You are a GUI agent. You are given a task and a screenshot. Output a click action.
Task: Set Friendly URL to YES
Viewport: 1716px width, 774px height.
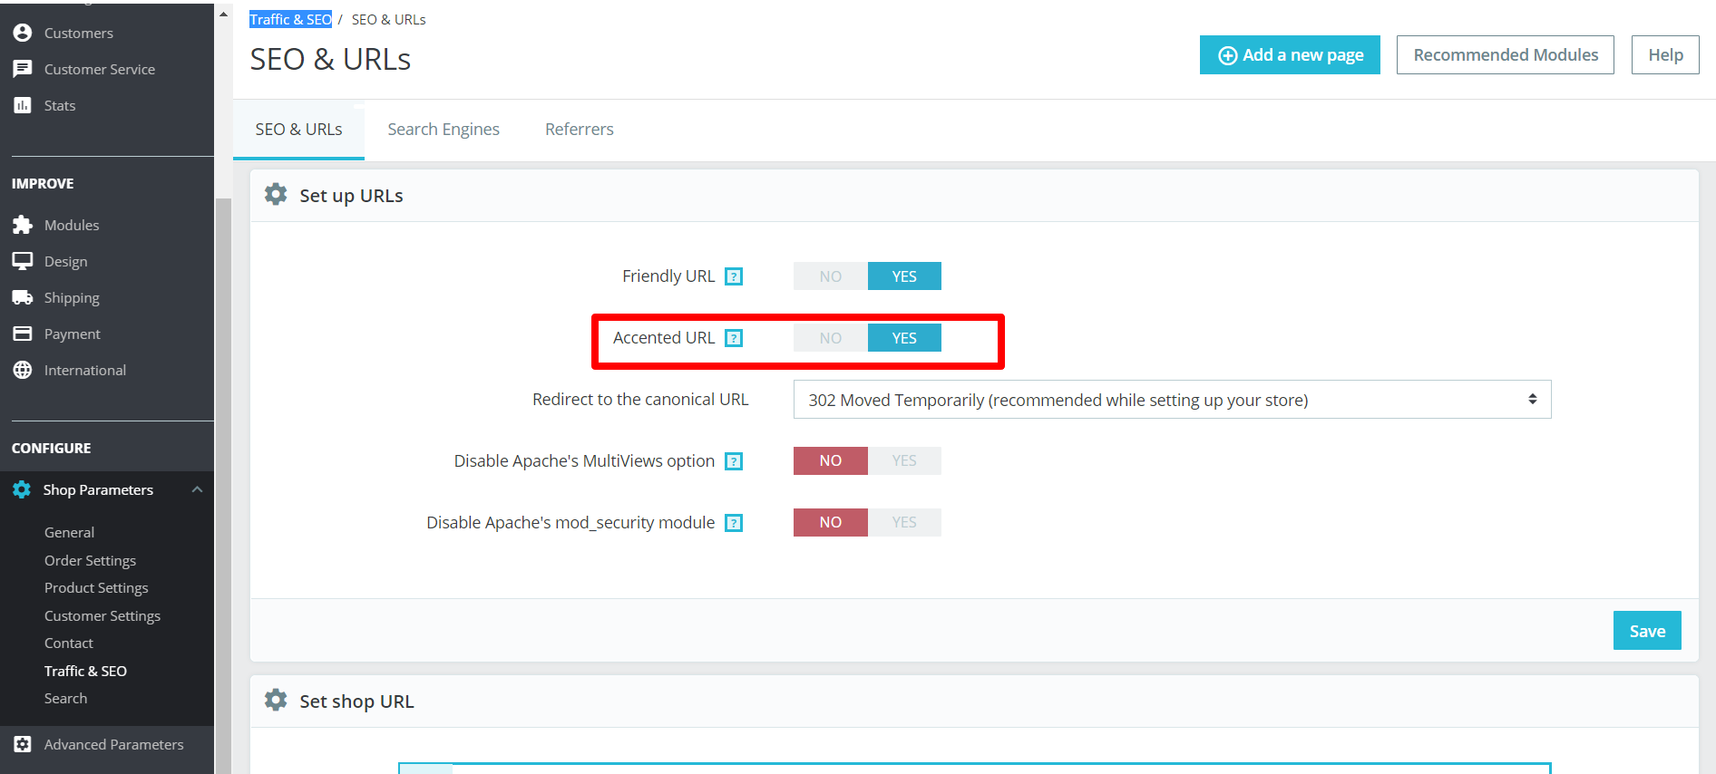904,276
